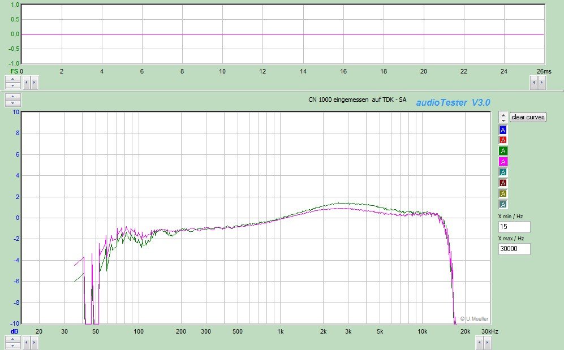Screen dimensions: 564x350
Task: Click down arrow below the dB label
Action: tap(12, 344)
